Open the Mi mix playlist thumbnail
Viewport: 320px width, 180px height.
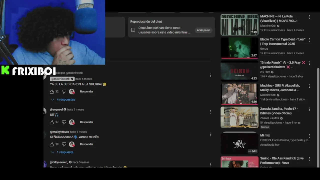click(239, 143)
